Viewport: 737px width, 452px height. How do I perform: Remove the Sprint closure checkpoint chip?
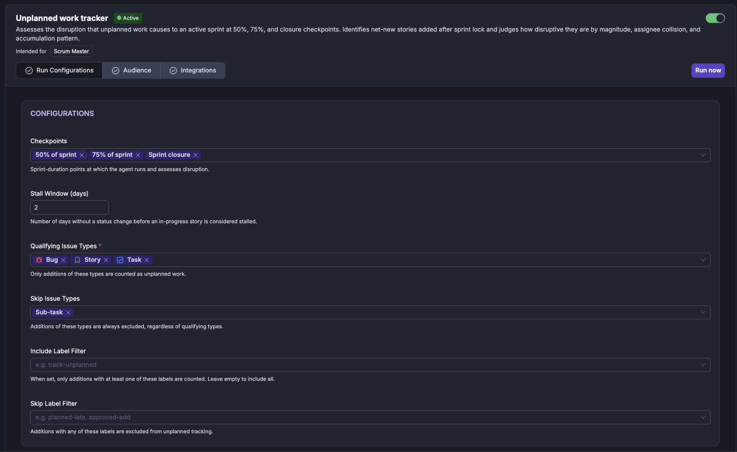pos(195,155)
